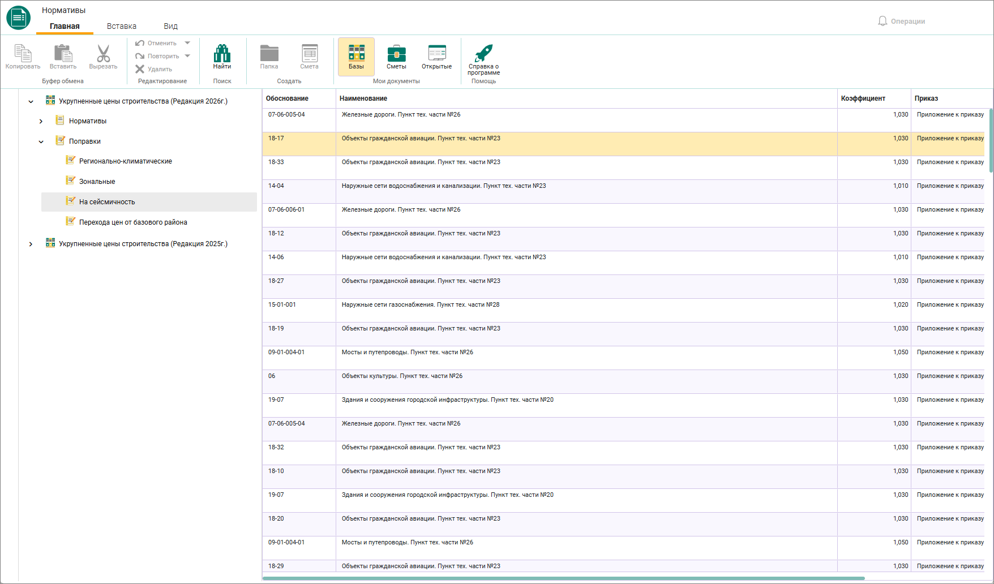Open the Отменить history dropdown arrow
This screenshot has width=994, height=584.
click(x=187, y=43)
